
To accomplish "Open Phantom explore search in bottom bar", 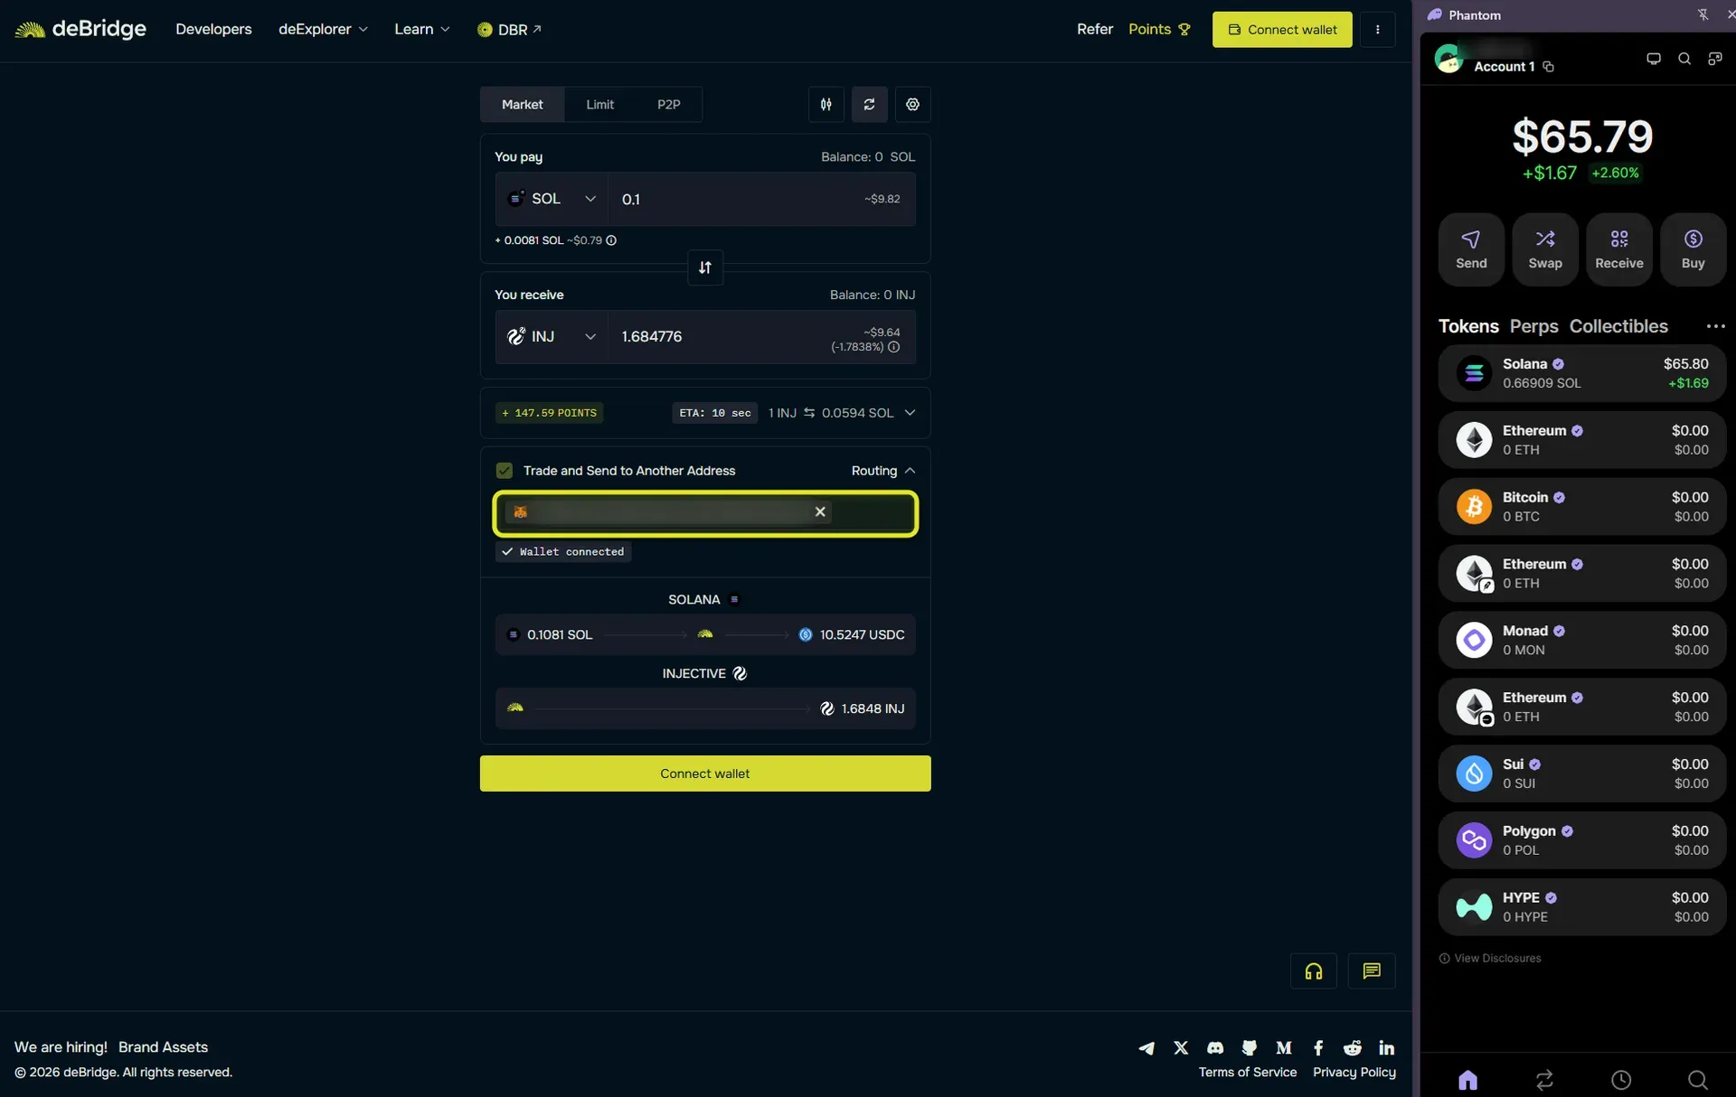I will tap(1698, 1080).
